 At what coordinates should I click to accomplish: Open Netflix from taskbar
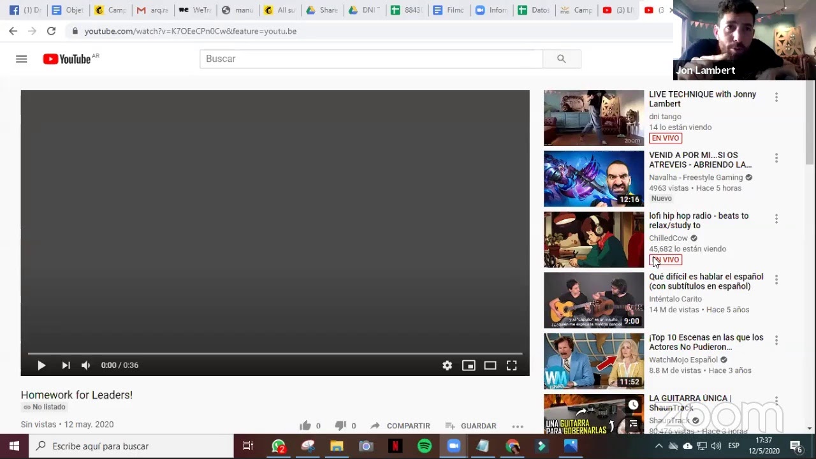[x=395, y=446]
